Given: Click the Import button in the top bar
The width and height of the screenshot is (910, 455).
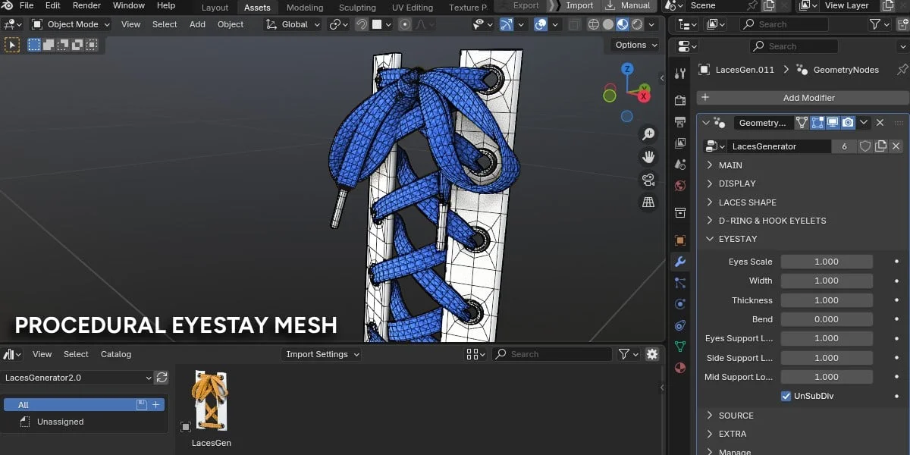Looking at the screenshot, I should (x=578, y=5).
